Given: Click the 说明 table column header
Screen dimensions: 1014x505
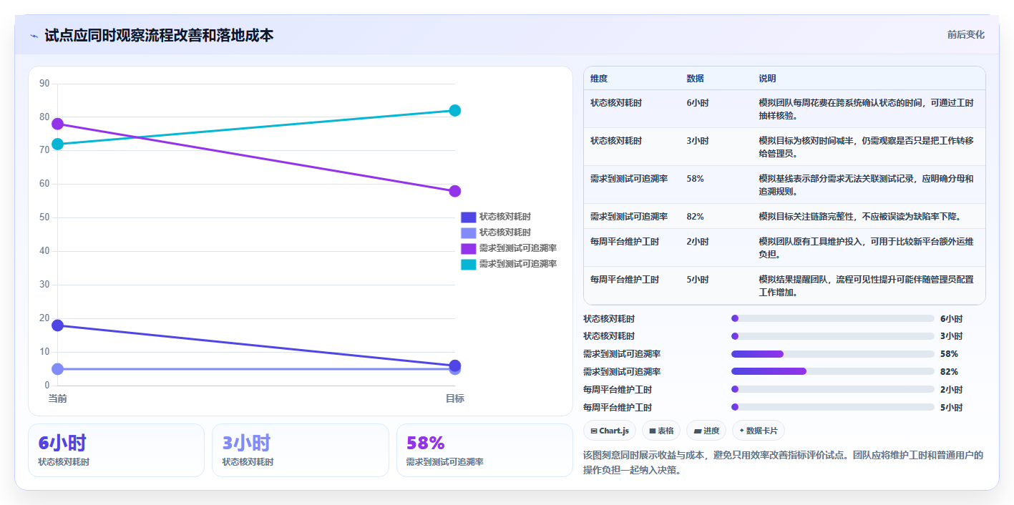Looking at the screenshot, I should [767, 79].
